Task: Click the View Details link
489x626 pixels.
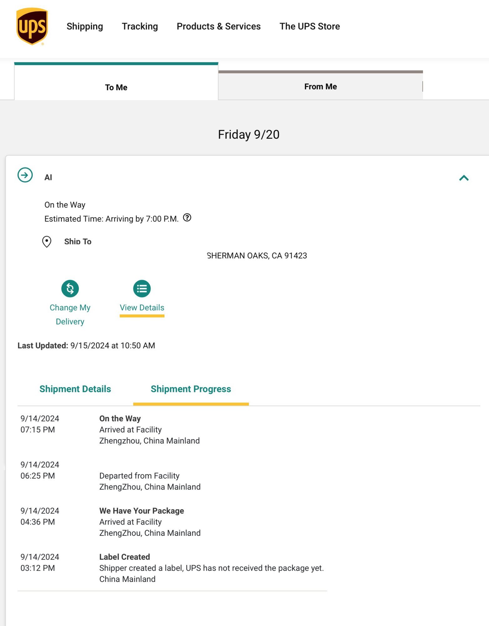Action: [x=142, y=307]
